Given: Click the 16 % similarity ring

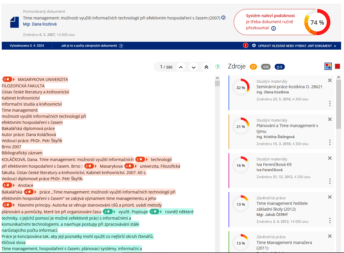Looking at the screenshot, I should pos(241,165).
